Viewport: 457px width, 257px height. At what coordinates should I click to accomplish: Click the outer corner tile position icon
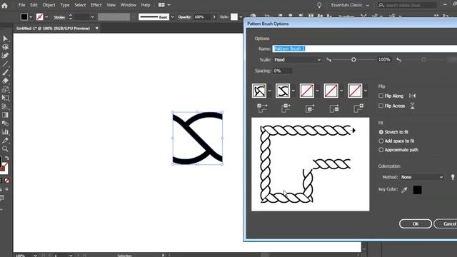pyautogui.click(x=262, y=108)
